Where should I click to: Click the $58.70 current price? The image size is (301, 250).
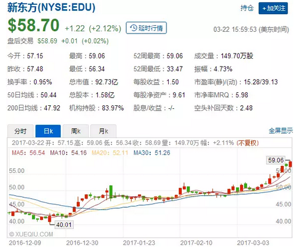pos(34,25)
